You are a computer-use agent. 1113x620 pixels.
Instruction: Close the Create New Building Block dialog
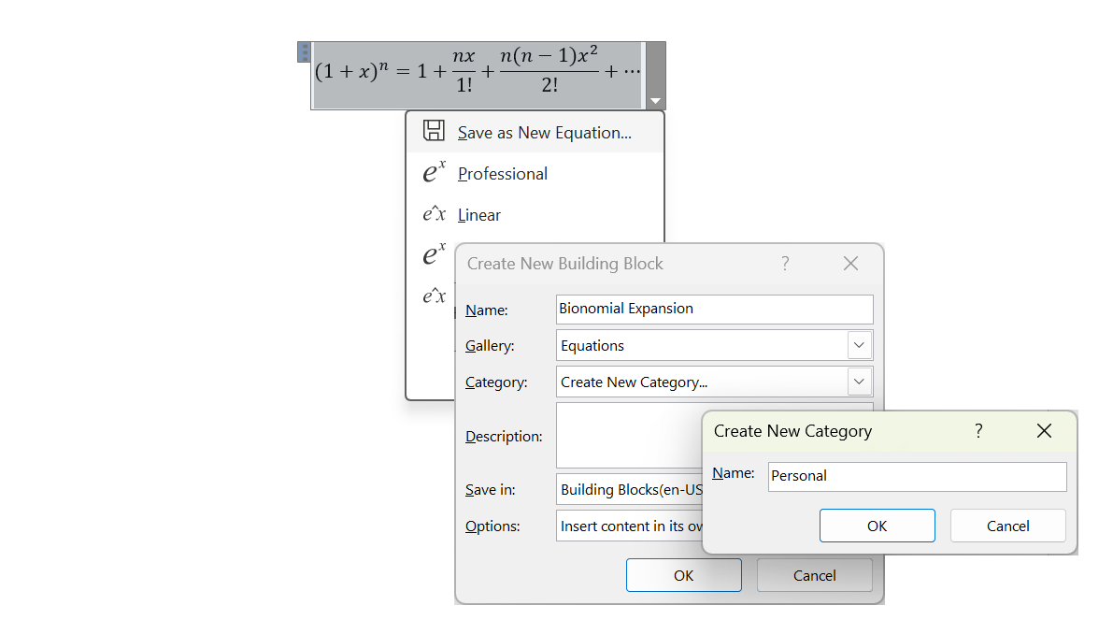point(850,264)
